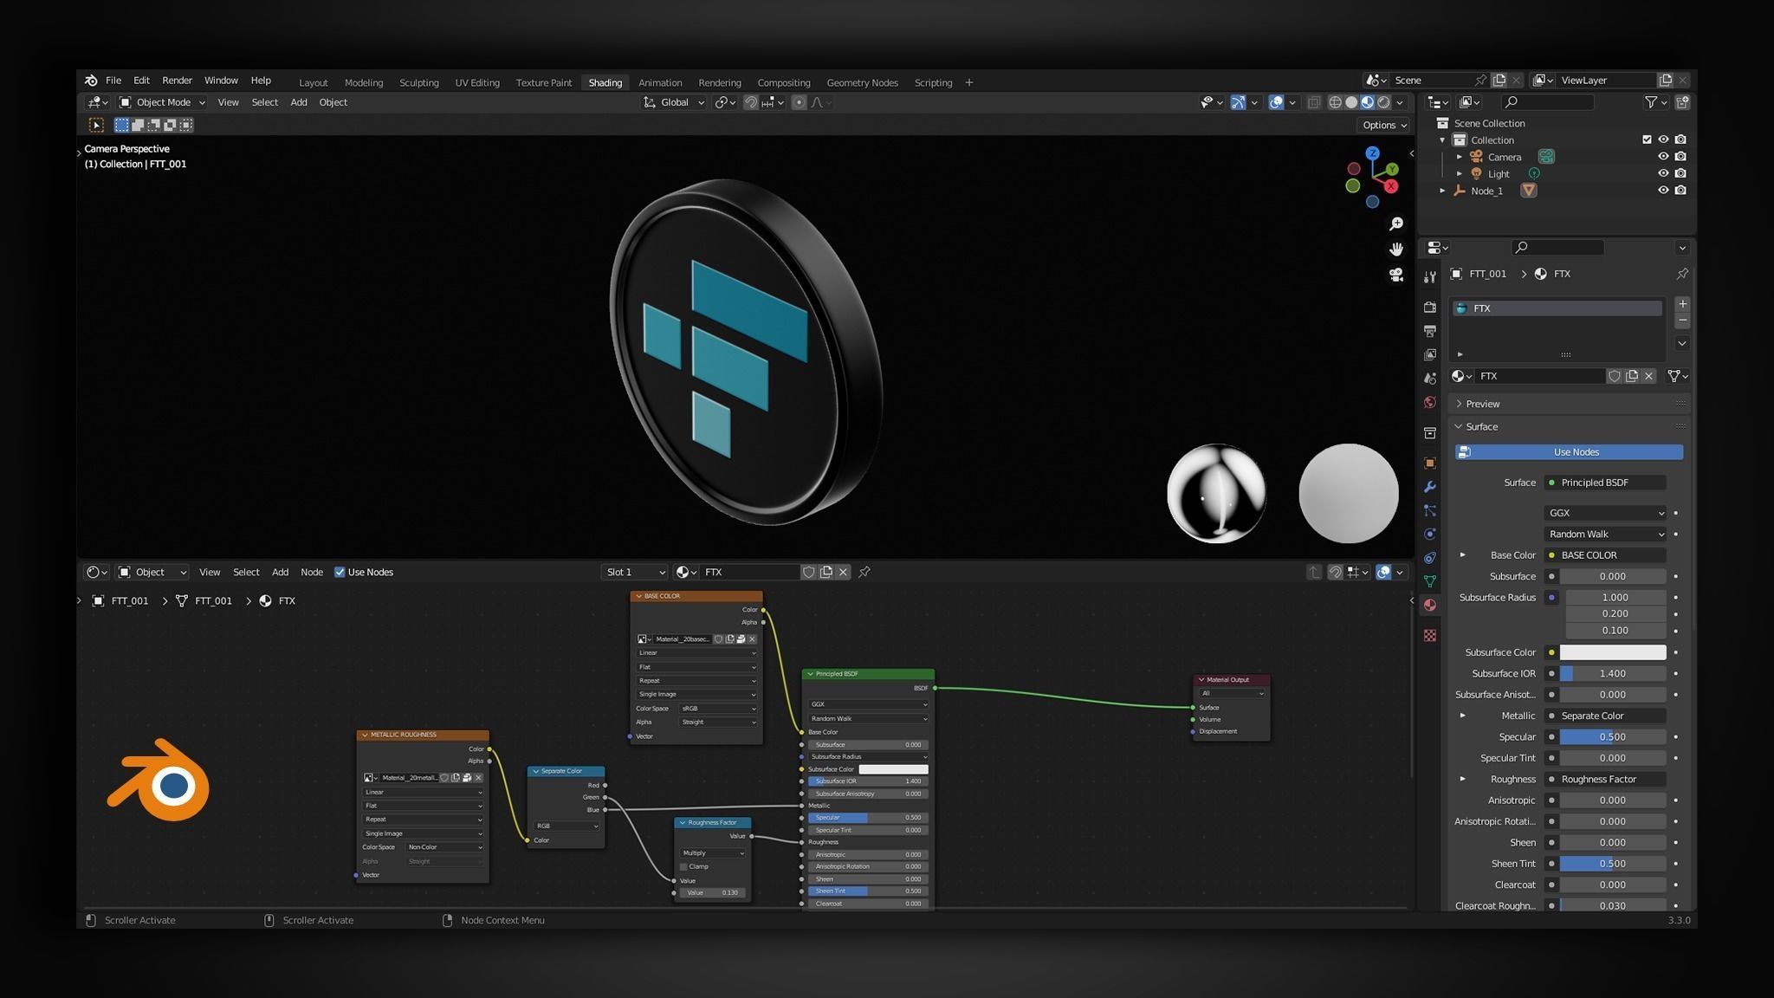Open the Render properties tab
The height and width of the screenshot is (998, 1774).
(x=1430, y=308)
